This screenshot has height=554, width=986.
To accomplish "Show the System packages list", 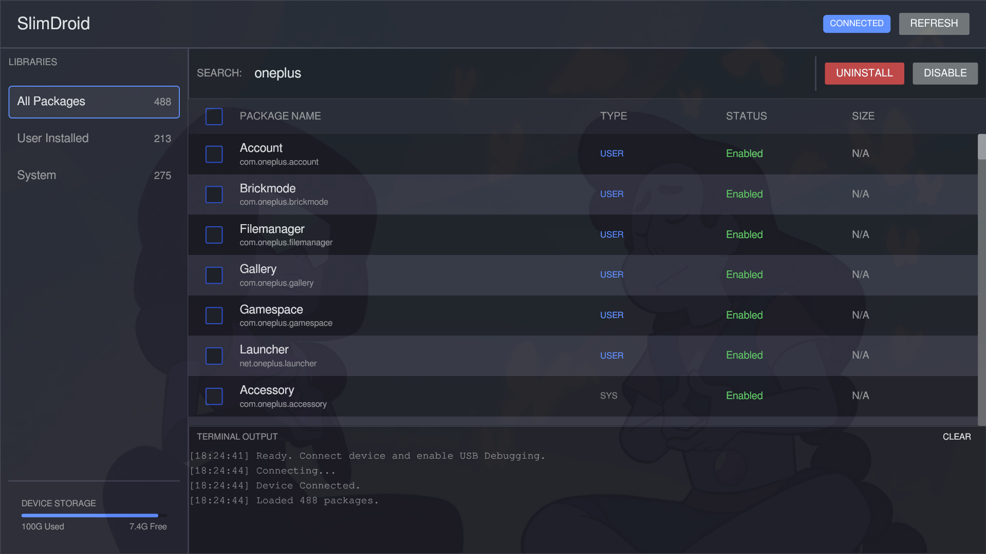I will tap(94, 175).
